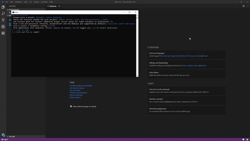This screenshot has width=250, height=141.
Task: Minimize the npm terminal window
Action: point(123,12)
